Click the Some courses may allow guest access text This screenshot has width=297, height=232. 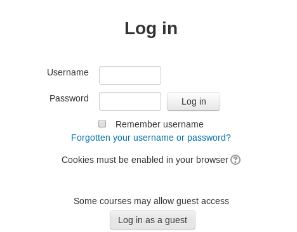(x=151, y=201)
